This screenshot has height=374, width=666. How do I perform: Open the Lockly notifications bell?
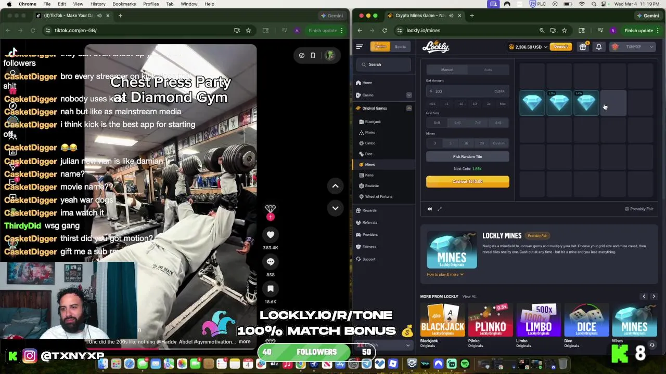[599, 47]
